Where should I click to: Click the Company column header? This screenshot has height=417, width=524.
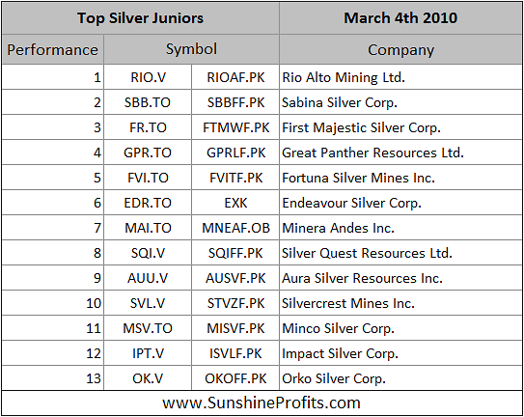tap(400, 49)
